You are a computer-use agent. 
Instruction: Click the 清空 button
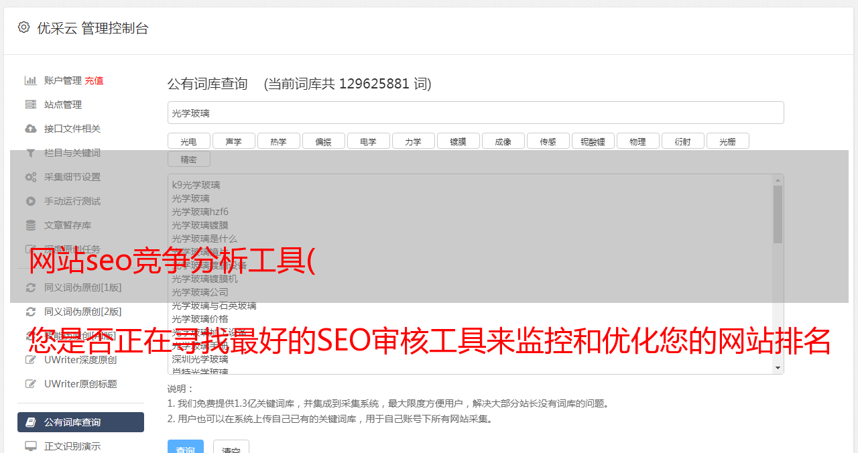(x=231, y=448)
